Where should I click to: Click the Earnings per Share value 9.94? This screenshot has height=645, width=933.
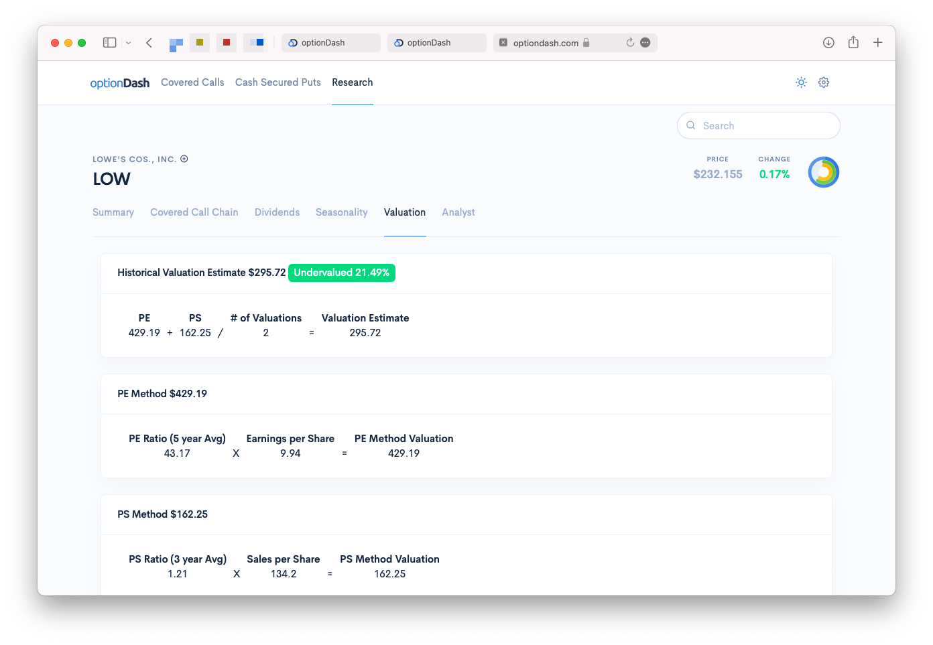290,453
